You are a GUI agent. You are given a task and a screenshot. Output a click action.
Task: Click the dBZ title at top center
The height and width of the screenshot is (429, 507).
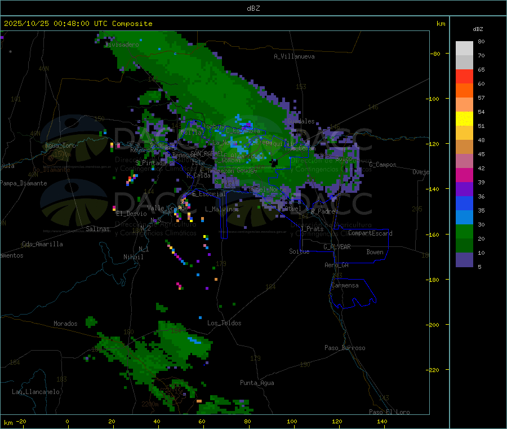click(x=253, y=8)
